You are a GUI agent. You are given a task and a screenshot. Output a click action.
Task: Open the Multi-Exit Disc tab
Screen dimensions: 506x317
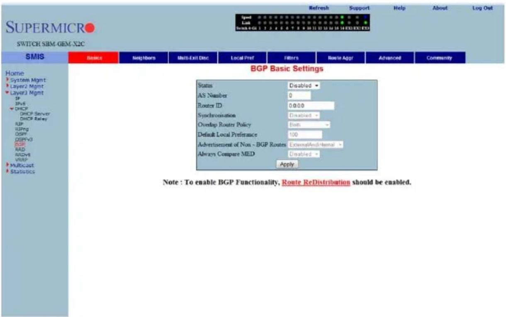(192, 58)
